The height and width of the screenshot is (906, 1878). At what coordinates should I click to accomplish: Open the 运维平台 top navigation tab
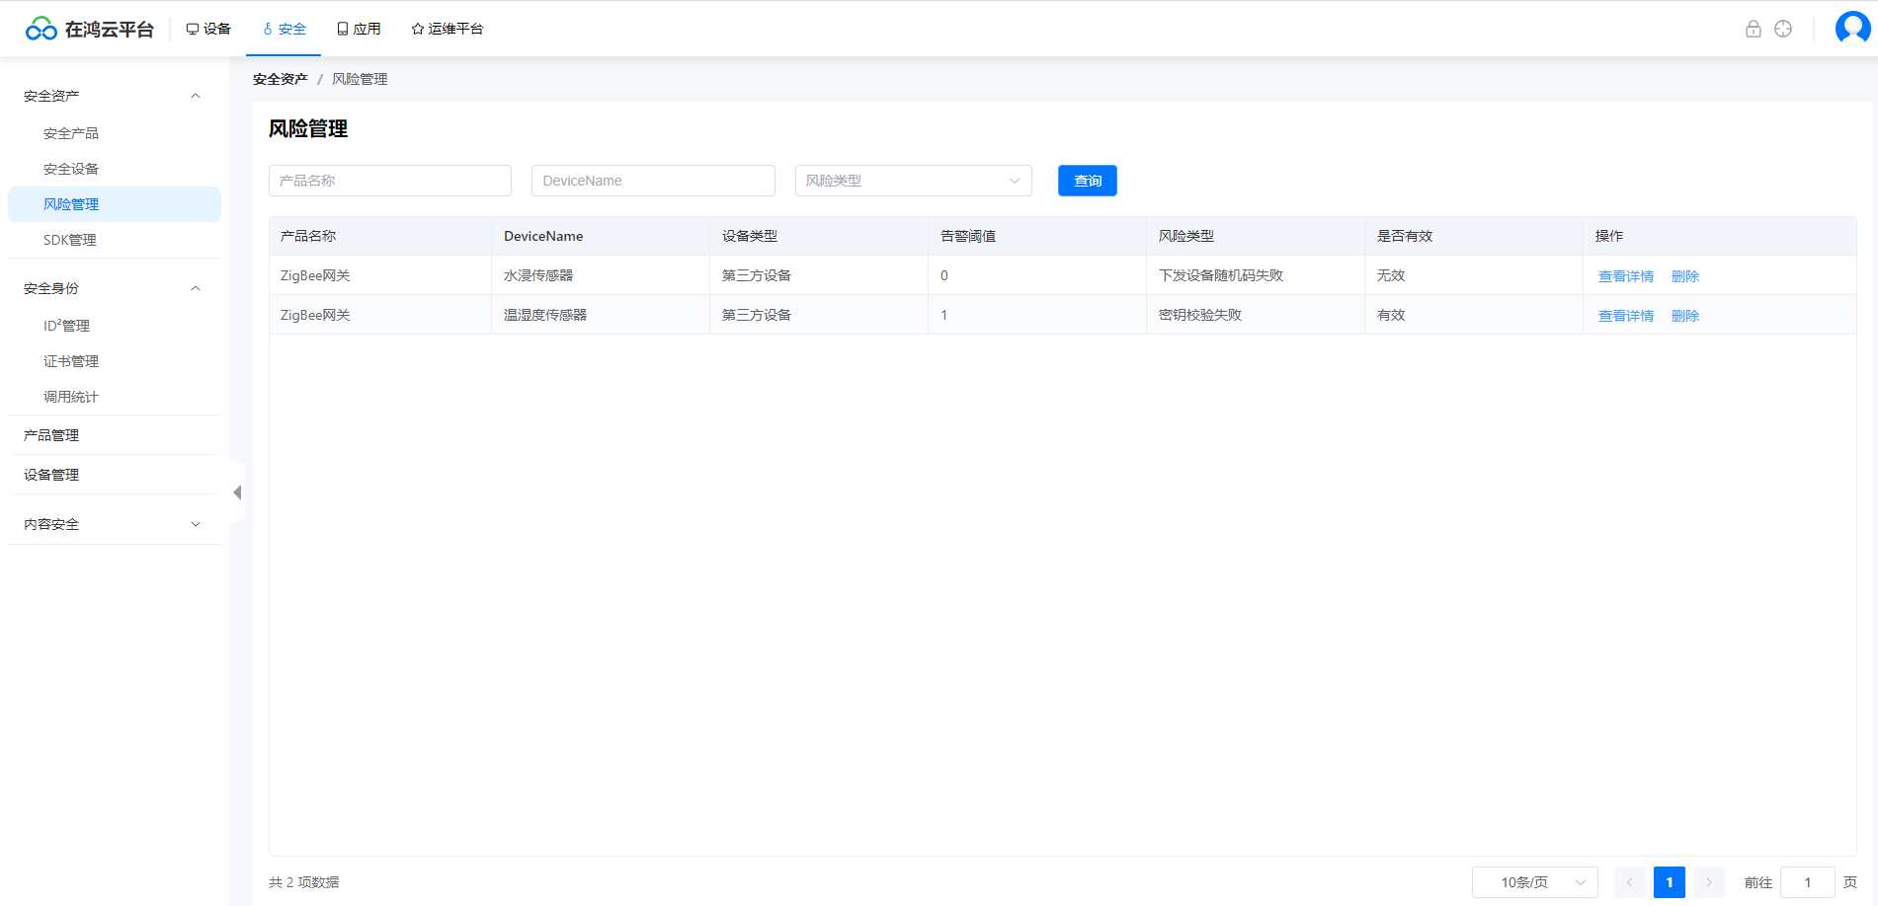[448, 29]
